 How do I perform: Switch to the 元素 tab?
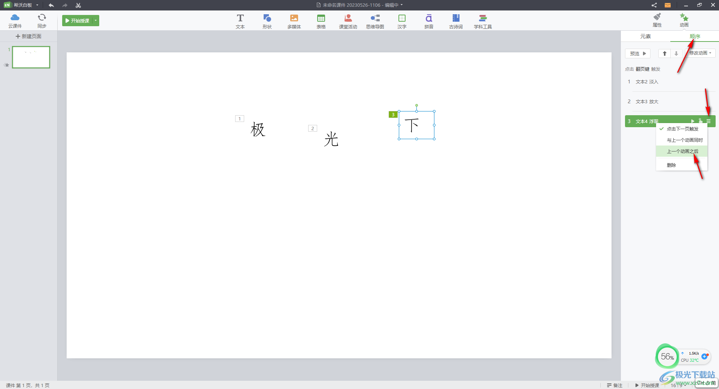pos(646,36)
